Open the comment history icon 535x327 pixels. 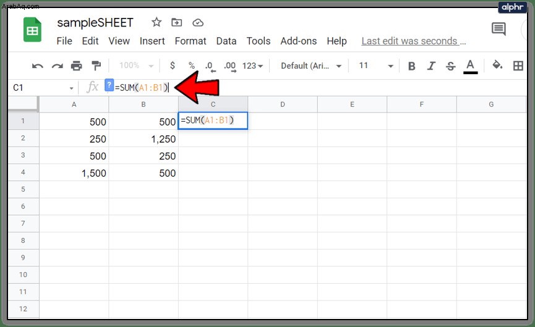(x=499, y=29)
